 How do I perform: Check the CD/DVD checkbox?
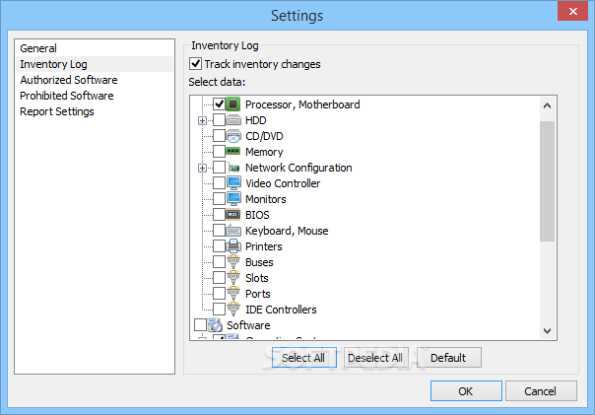(219, 136)
